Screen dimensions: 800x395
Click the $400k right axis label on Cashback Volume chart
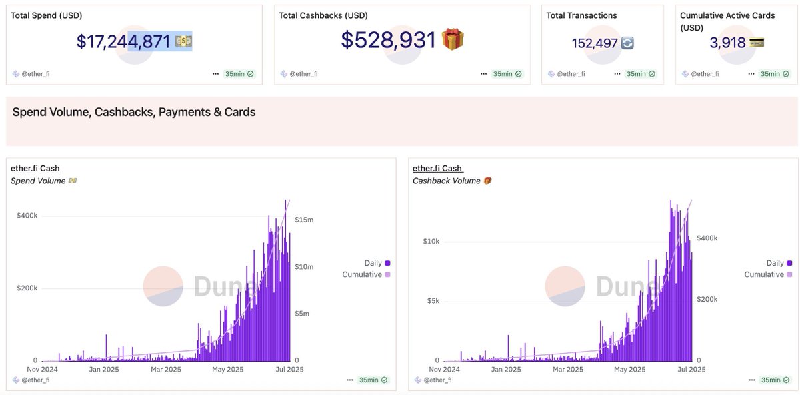pyautogui.click(x=707, y=238)
